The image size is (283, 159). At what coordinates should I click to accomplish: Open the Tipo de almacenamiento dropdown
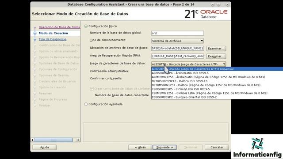177,41
